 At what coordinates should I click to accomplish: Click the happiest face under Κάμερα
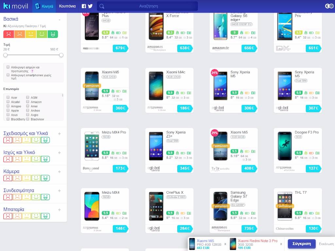(x=45, y=178)
